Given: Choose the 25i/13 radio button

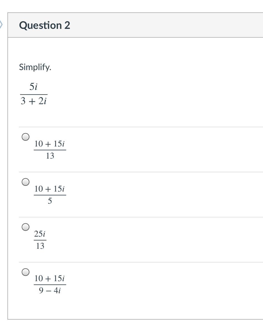Looking at the screenshot, I should coord(26,227).
